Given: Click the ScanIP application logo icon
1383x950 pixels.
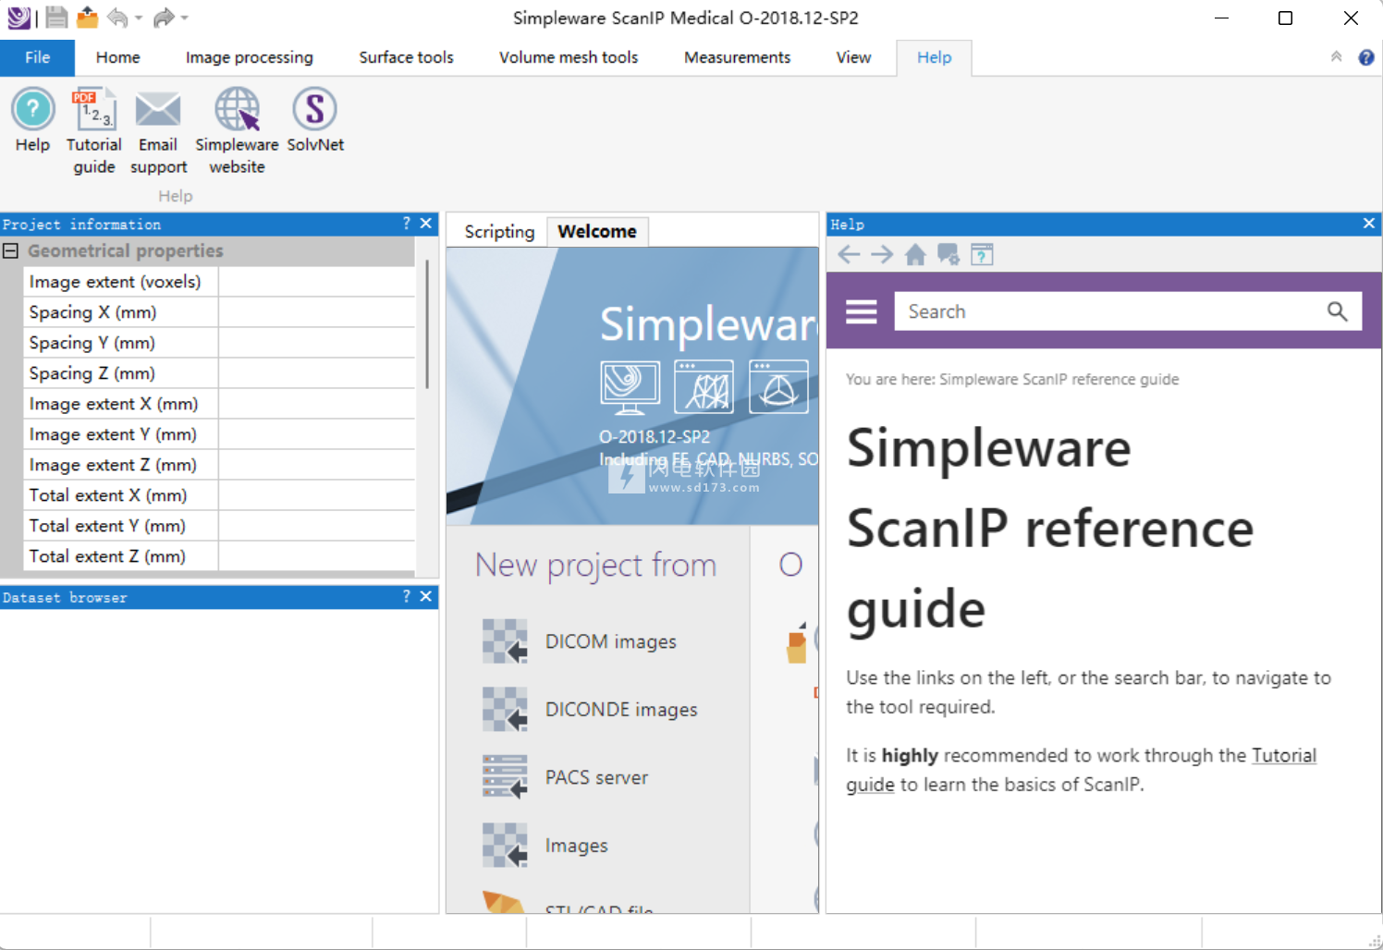Looking at the screenshot, I should [18, 17].
